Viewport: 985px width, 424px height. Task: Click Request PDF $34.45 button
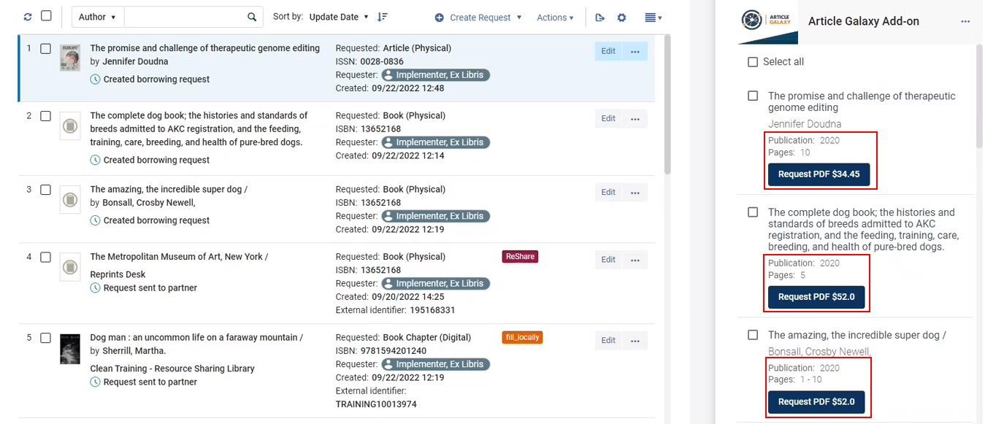tap(818, 174)
